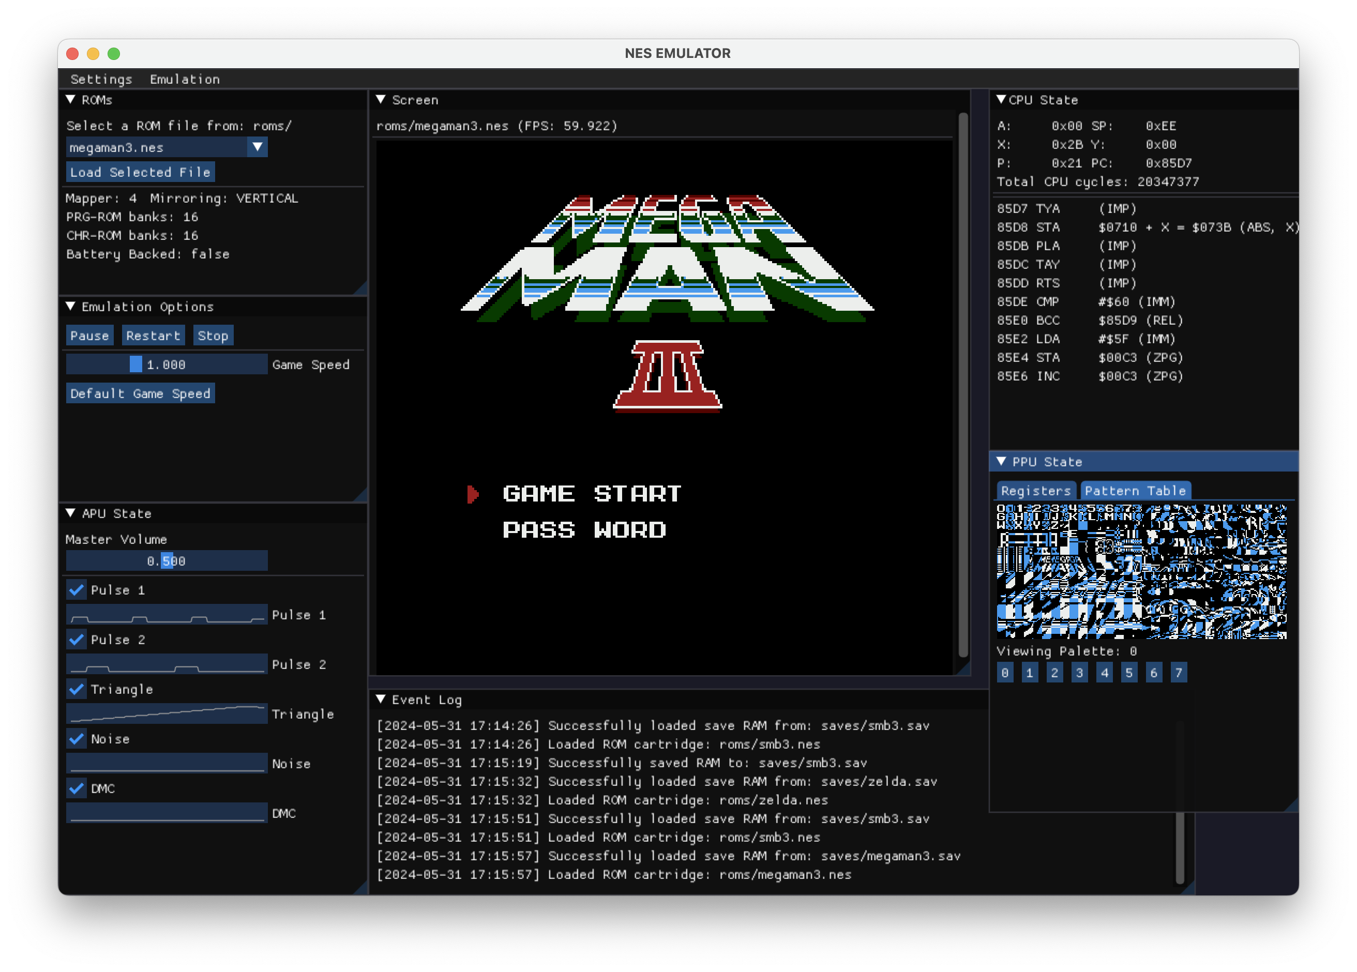The width and height of the screenshot is (1357, 972).
Task: Collapse the Screen panel triangle
Action: point(381,99)
